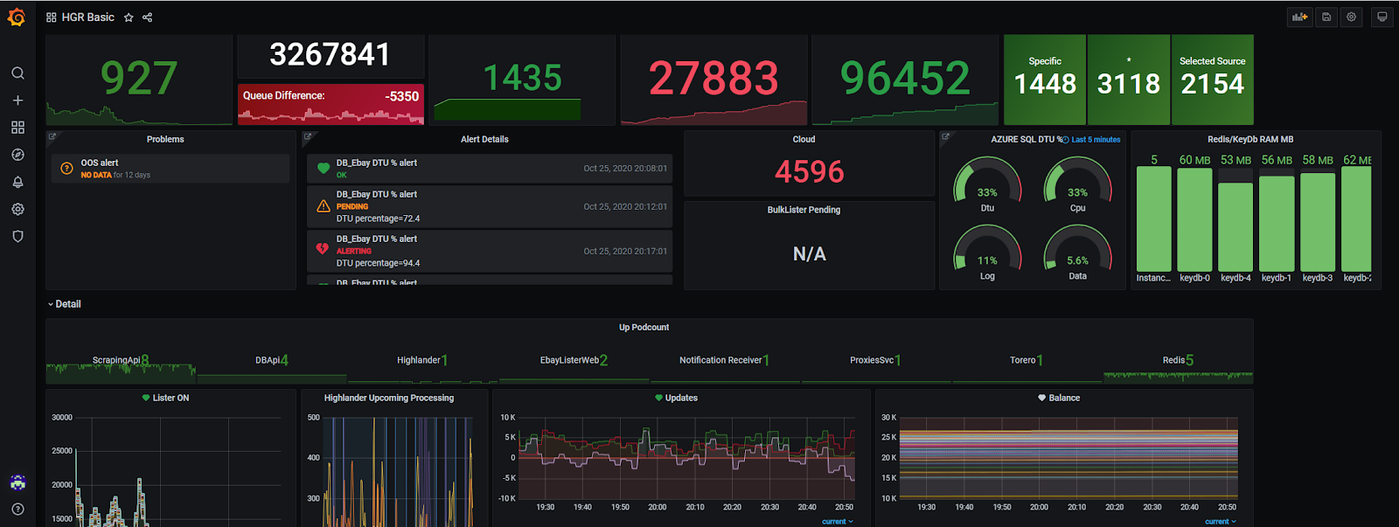Click the 27883 red stat panel
Viewport: 1399px width, 527px height.
[713, 80]
